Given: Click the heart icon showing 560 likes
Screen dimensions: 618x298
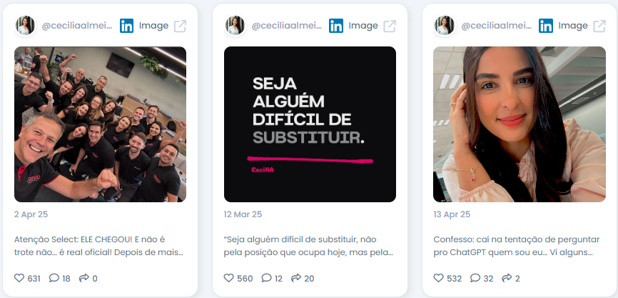Looking at the screenshot, I should click(x=229, y=278).
